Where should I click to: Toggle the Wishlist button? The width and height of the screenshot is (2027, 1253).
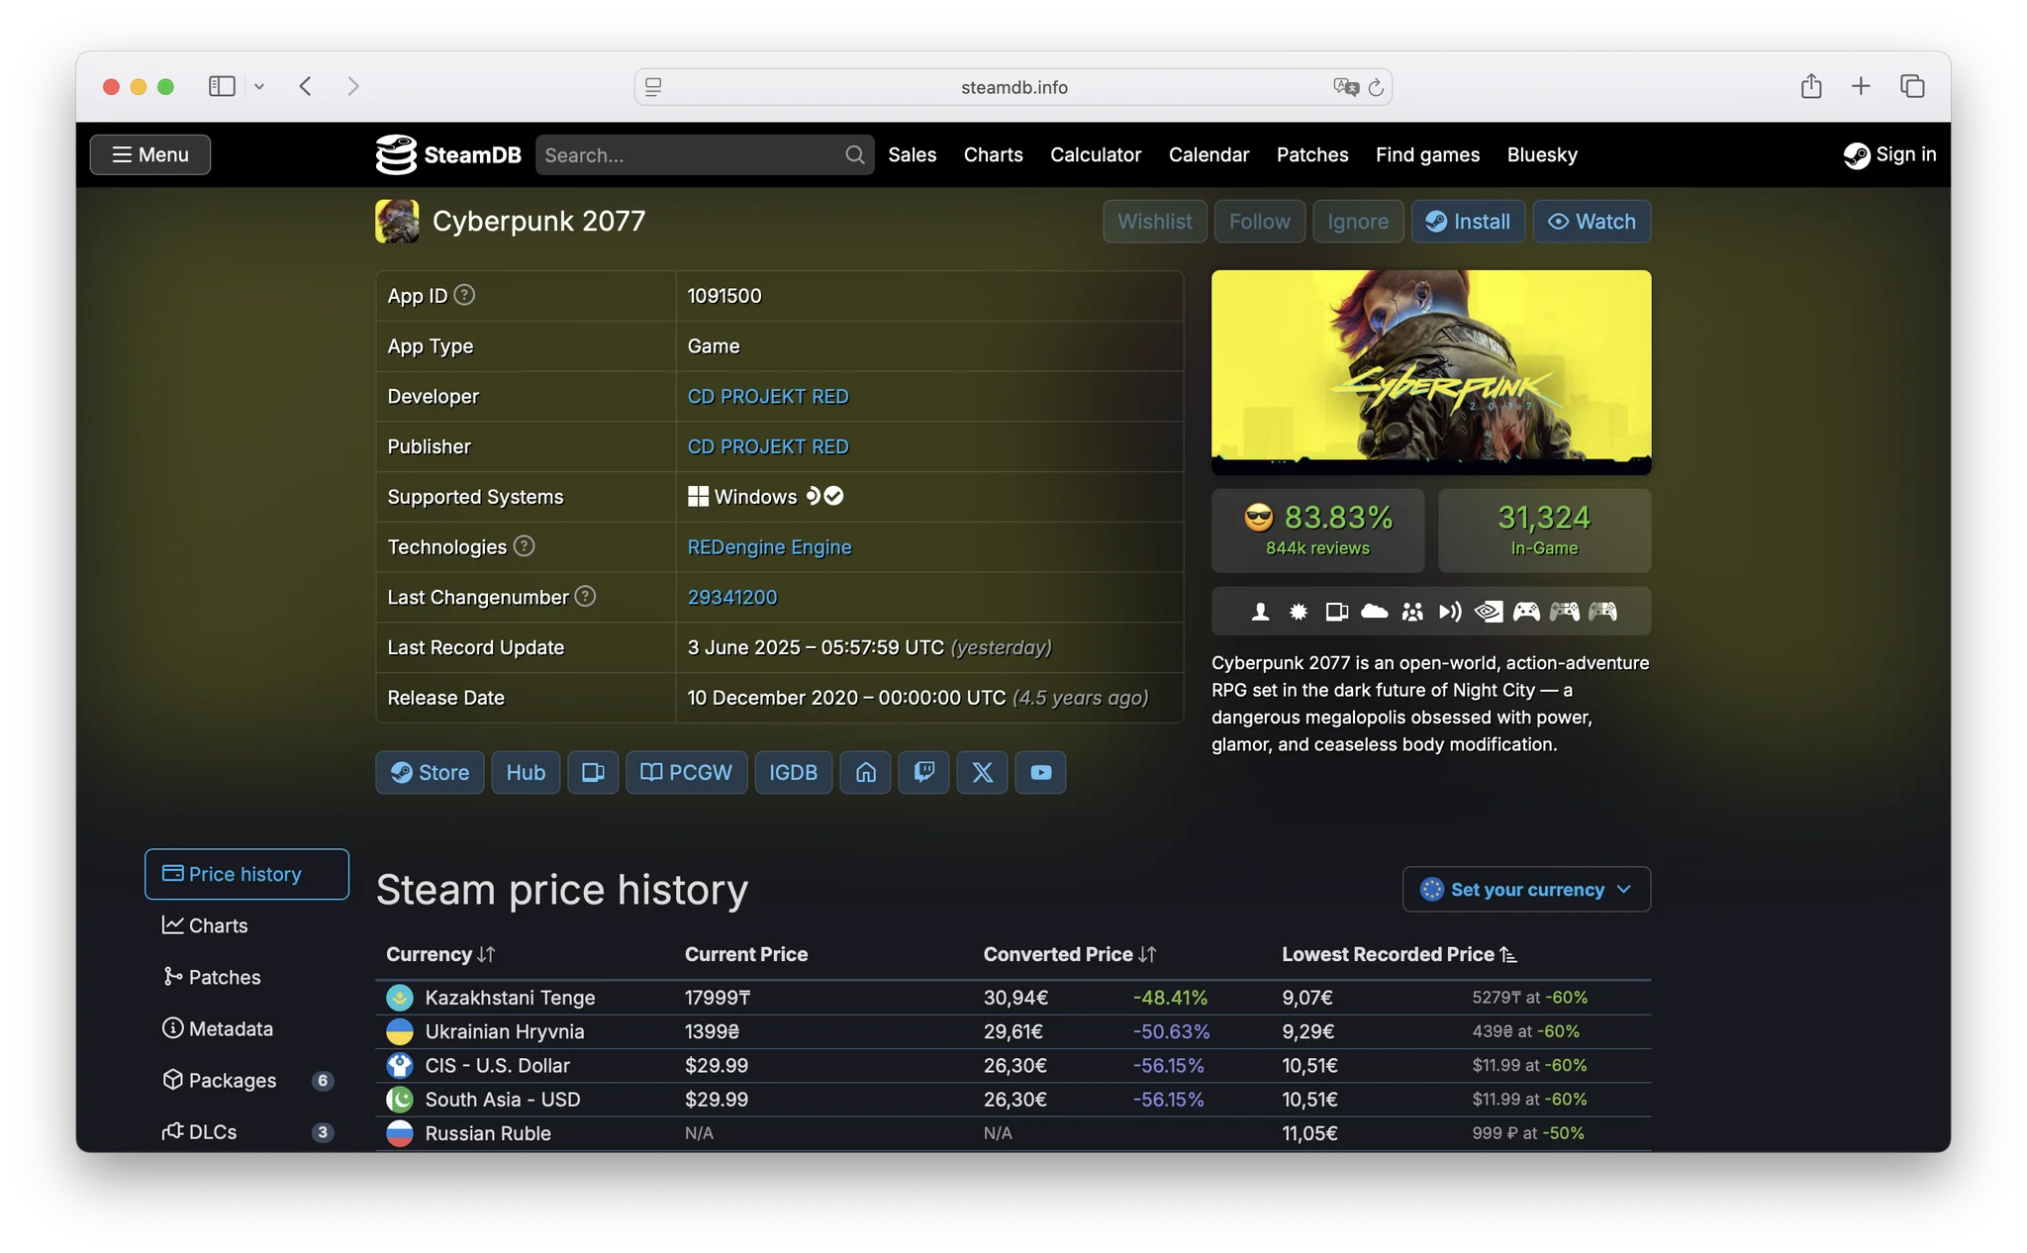[1154, 222]
